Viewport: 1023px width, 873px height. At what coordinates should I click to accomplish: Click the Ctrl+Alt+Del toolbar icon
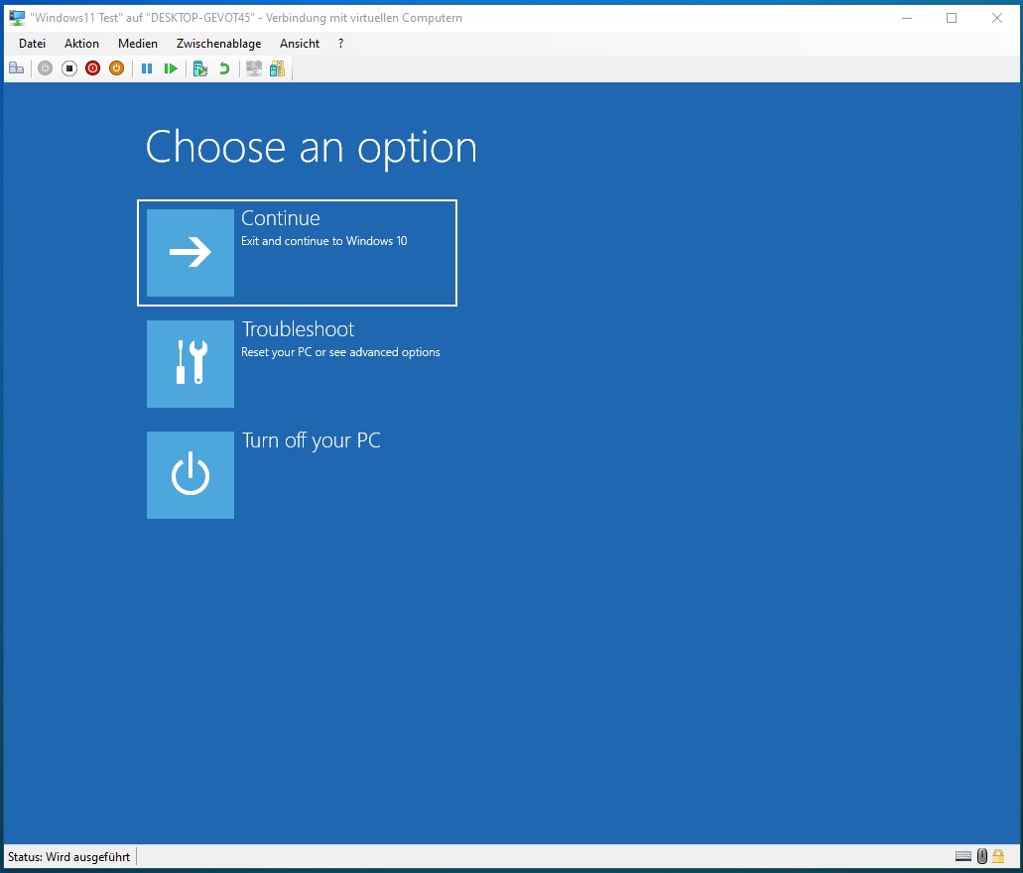coord(16,68)
